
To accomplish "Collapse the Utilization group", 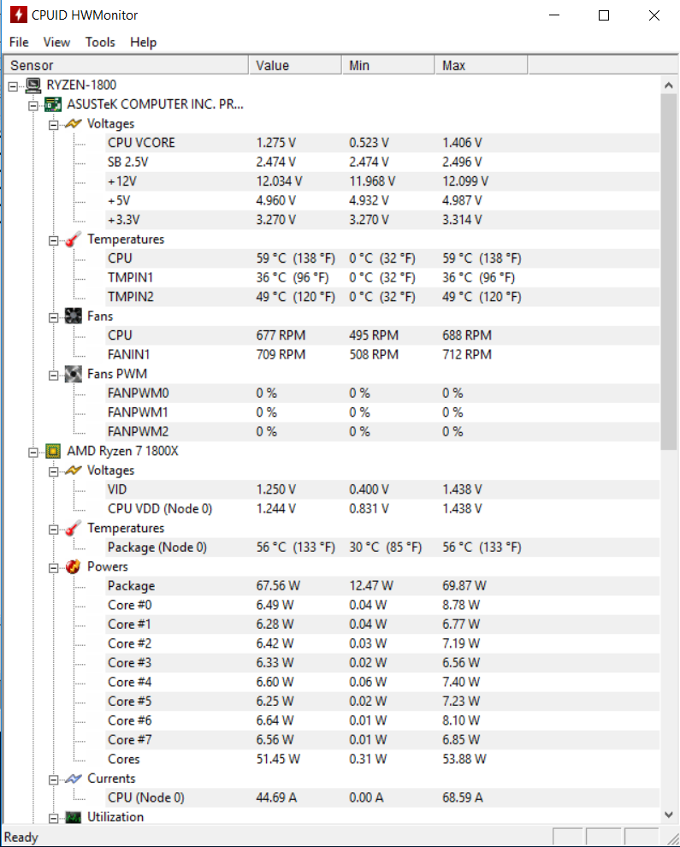I will click(x=53, y=819).
